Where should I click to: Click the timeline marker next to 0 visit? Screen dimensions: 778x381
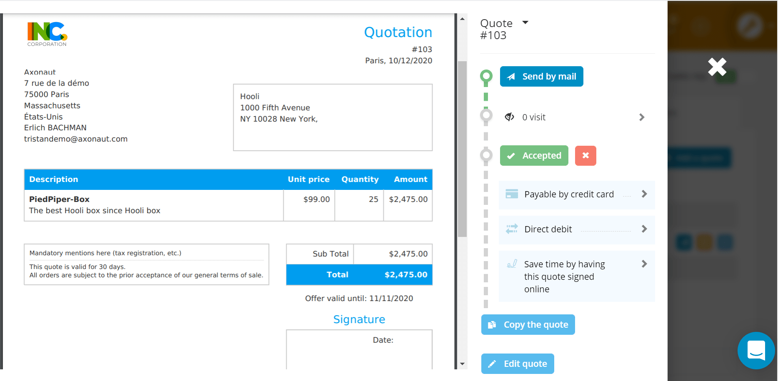click(486, 115)
